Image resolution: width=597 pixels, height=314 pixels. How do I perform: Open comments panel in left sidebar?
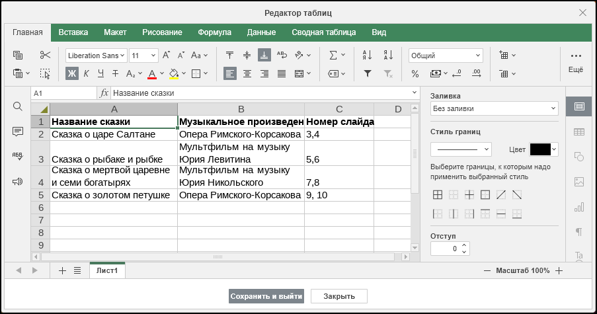pos(17,132)
